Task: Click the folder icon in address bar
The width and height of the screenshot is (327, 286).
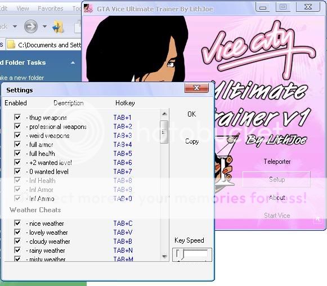Action: 11,45
